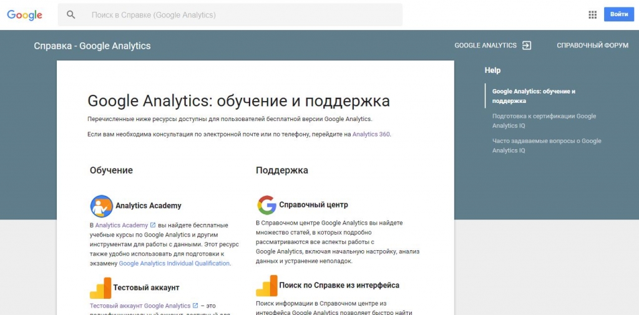This screenshot has height=315, width=639.
Task: Open Подготовка к сертификации Google Analytics IQ
Action: [544, 120]
